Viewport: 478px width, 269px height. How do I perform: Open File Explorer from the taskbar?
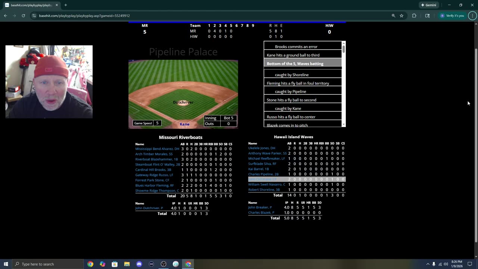pos(127,264)
